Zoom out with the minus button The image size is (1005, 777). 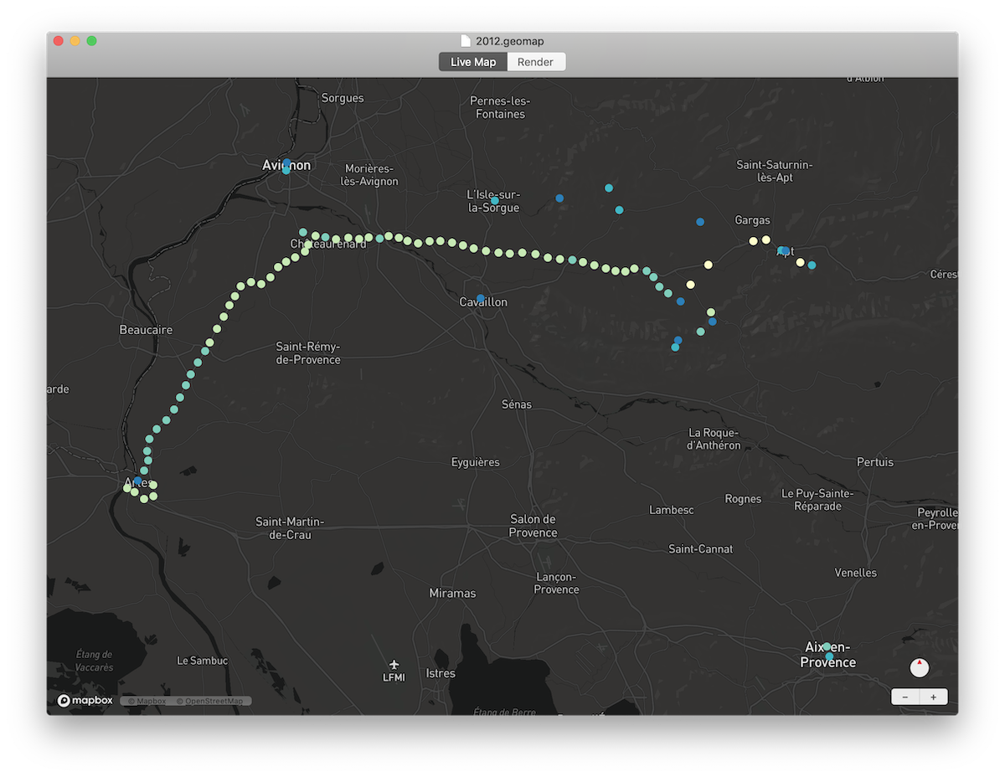coord(905,697)
